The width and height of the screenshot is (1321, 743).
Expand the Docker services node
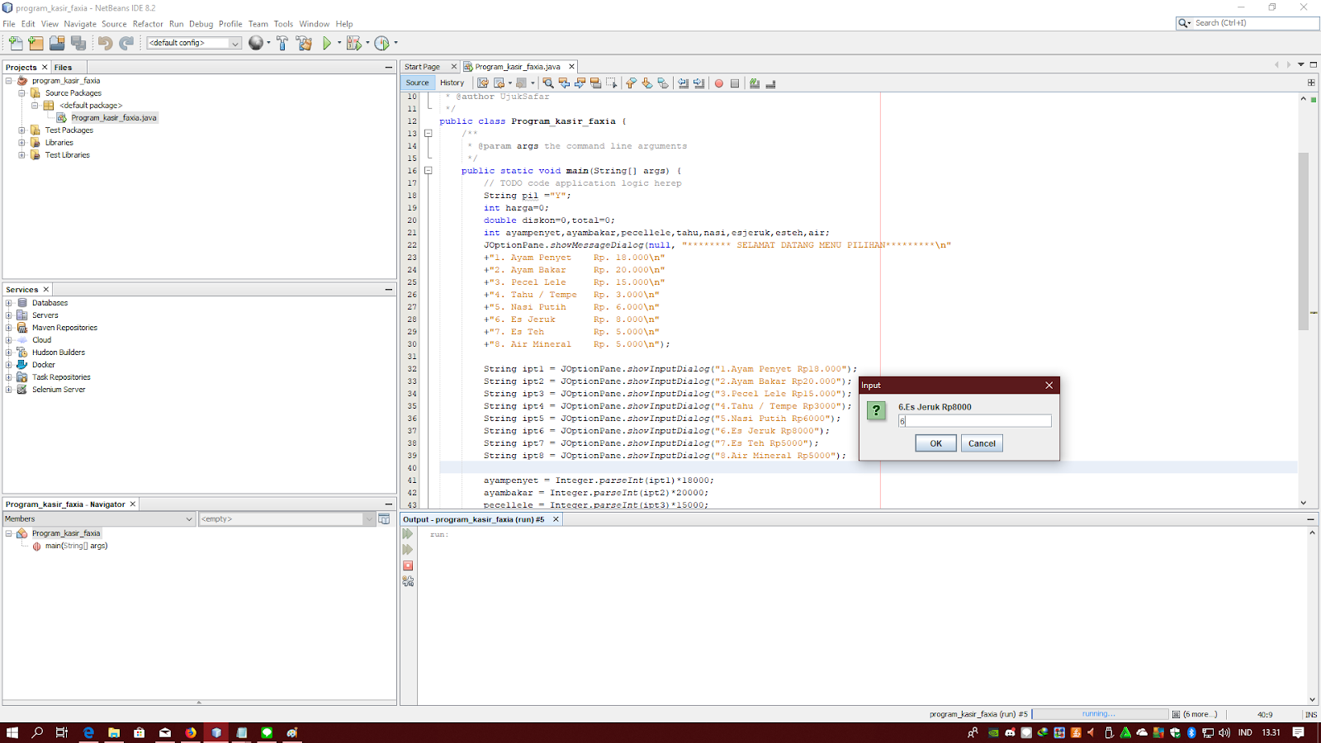tap(9, 365)
